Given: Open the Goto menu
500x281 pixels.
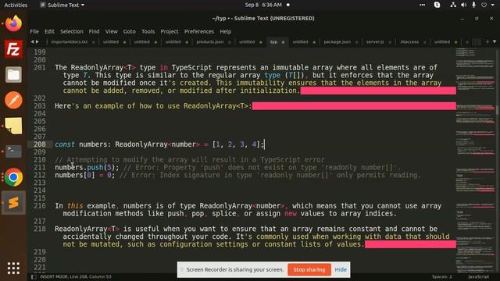Looking at the screenshot, I should [x=130, y=31].
